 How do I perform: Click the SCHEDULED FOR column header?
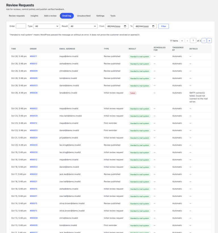160,49
